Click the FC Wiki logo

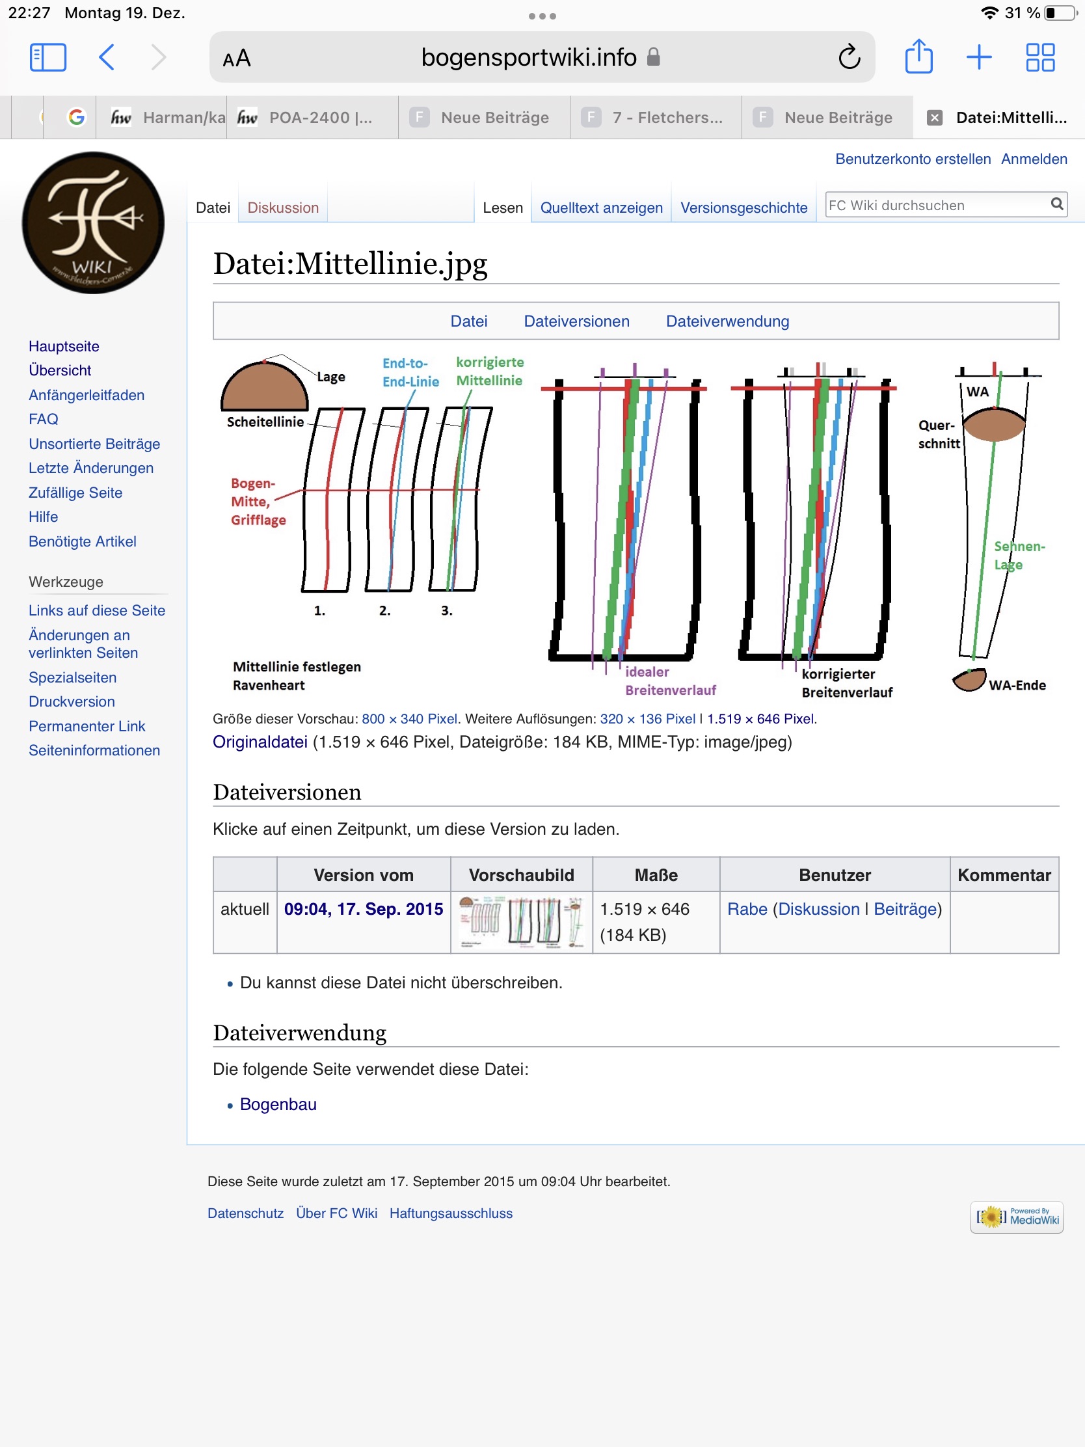[94, 223]
